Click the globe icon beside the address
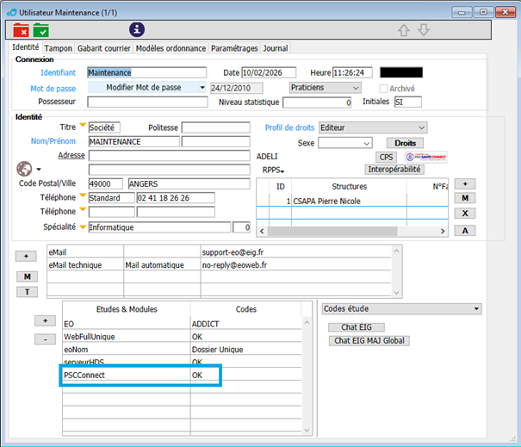The image size is (521, 447). click(x=23, y=168)
